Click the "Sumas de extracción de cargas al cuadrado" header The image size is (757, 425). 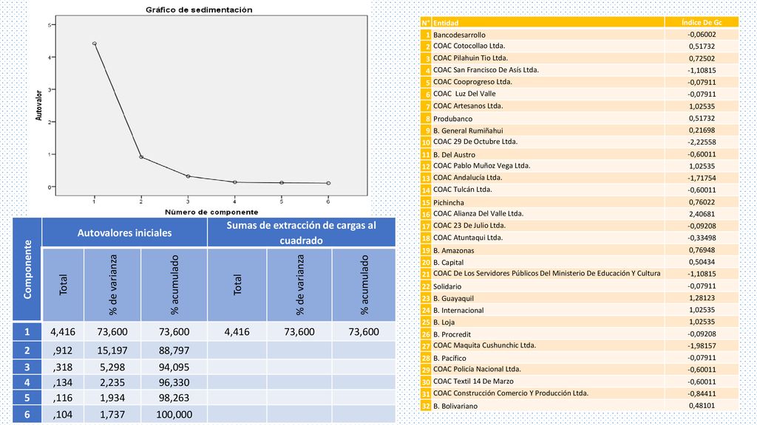click(302, 232)
